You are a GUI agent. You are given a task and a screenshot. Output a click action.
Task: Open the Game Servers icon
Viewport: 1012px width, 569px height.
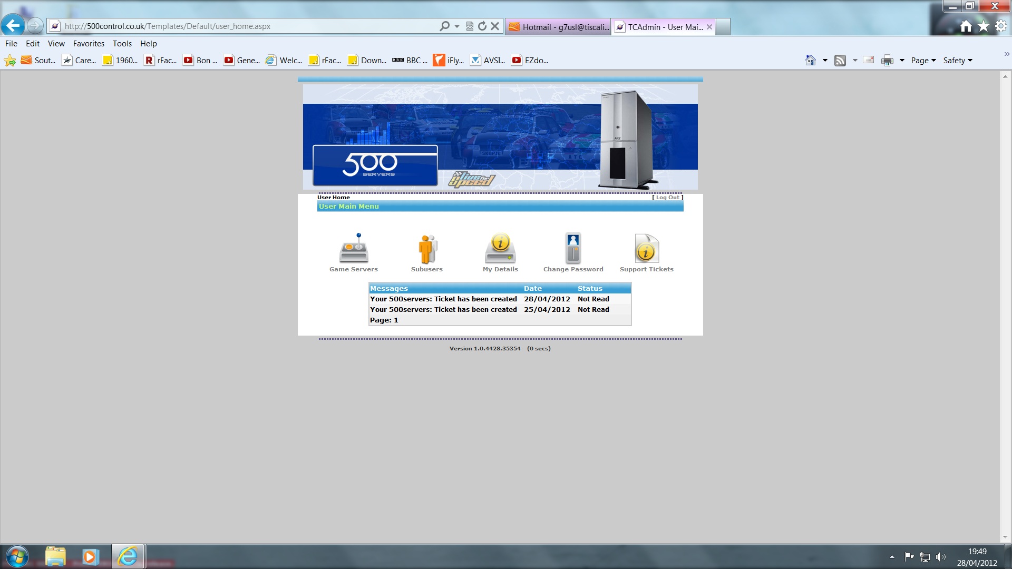(x=354, y=249)
